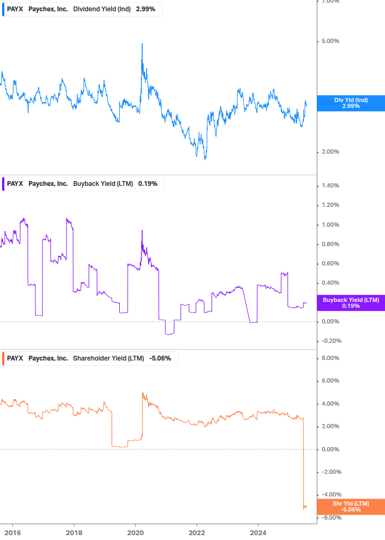Click the PAYX ticker in the Buyback Yield legend
The image size is (385, 540).
coord(15,184)
